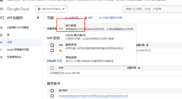The image size is (182, 99).
Task: Click the project selector hexagon icon
Action: coord(39,9)
